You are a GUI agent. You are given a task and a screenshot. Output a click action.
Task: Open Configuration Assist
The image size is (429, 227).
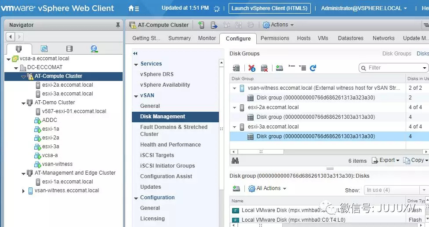166,176
